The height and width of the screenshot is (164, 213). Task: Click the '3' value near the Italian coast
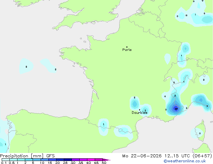point(207,106)
